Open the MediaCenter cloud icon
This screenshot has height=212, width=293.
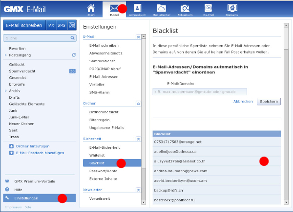click(161, 9)
